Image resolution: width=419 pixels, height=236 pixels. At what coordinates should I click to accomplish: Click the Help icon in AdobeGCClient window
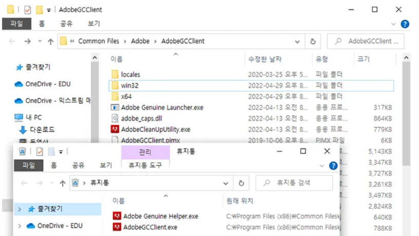tap(405, 24)
